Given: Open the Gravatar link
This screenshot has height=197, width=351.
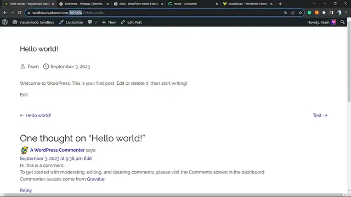Looking at the screenshot, I should click(95, 179).
